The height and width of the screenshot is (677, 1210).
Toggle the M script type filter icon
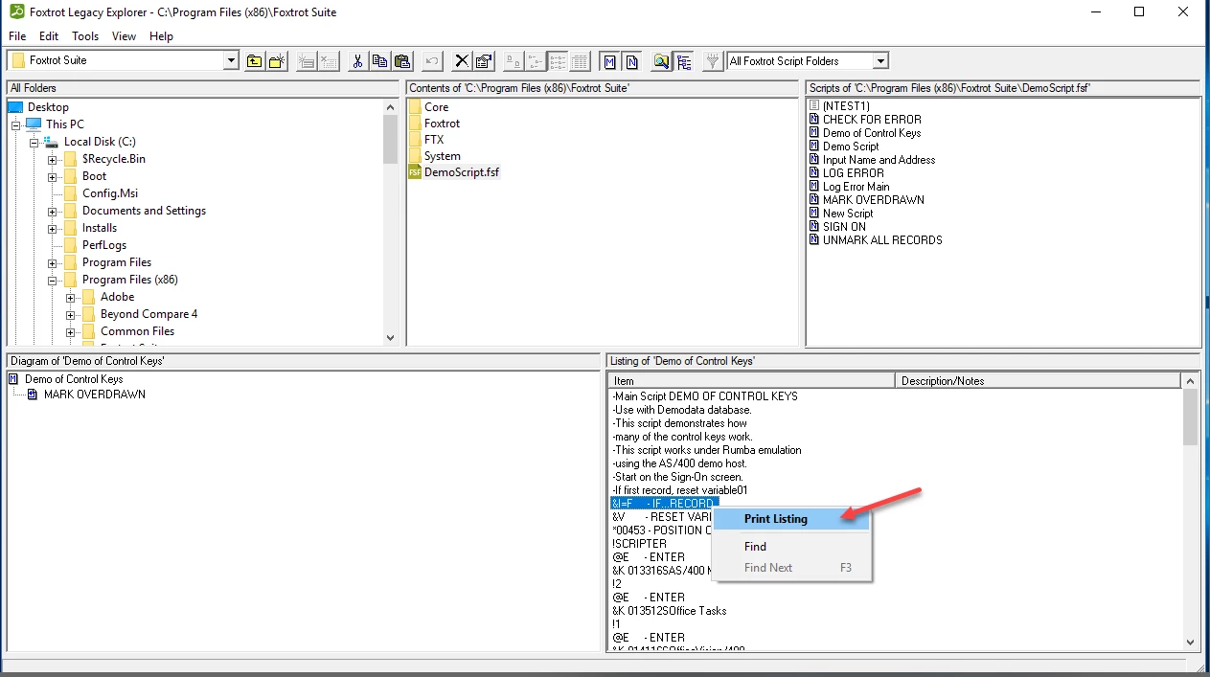pos(609,61)
